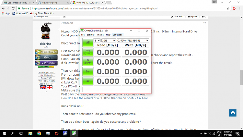Image resolution: width=243 pixels, height=137 pixels.
Task: Open taskbar search
Action: pos(13,133)
